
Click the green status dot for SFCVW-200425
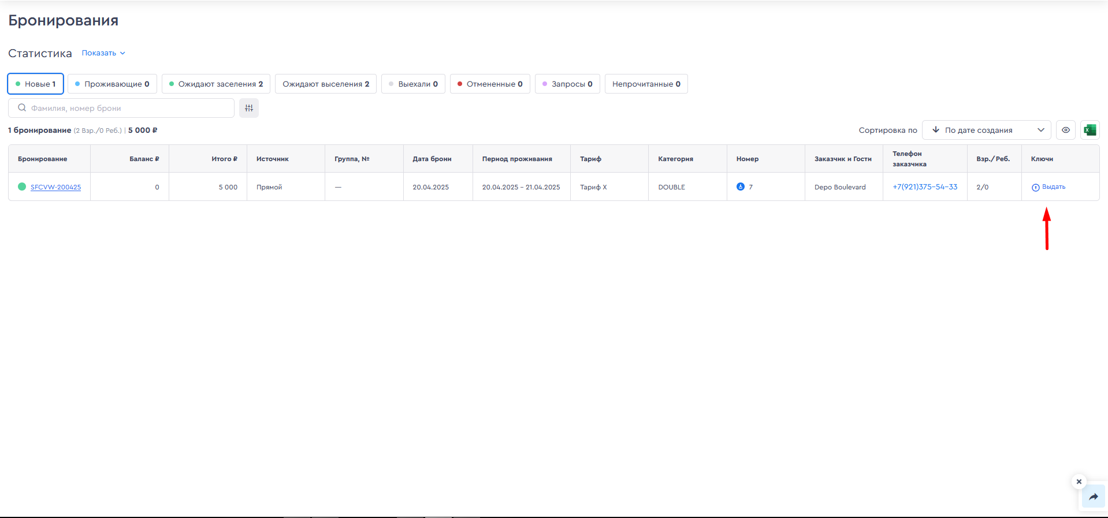pyautogui.click(x=22, y=187)
